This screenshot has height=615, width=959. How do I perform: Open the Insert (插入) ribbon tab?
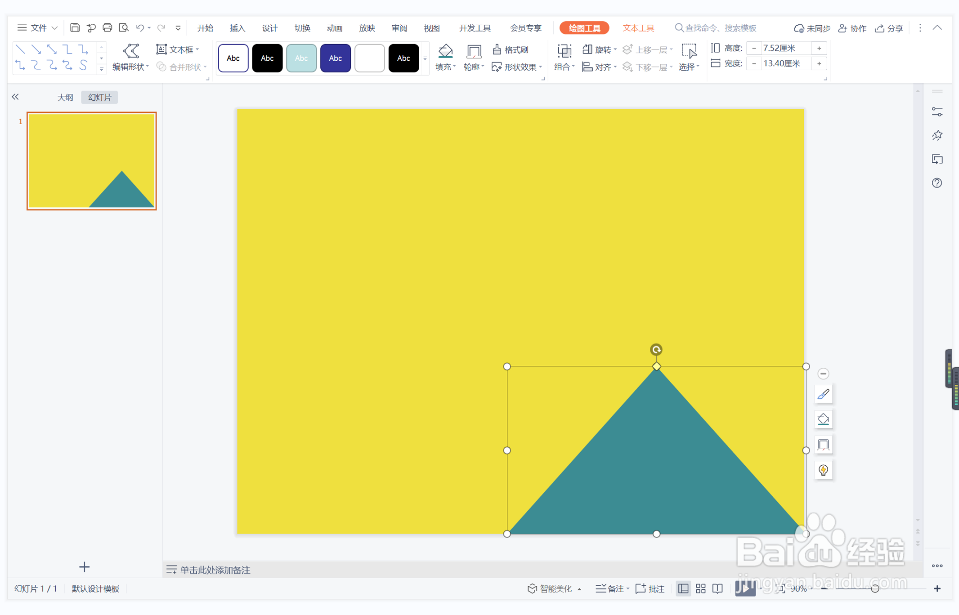pos(237,28)
